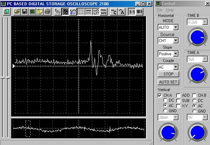Click the print icon in toolbar
This screenshot has height=145, width=210.
[x=47, y=12]
